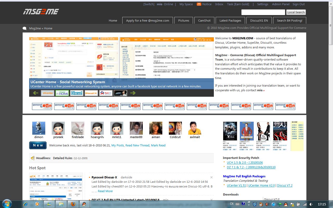Click the Local Search button

pos(296,12)
